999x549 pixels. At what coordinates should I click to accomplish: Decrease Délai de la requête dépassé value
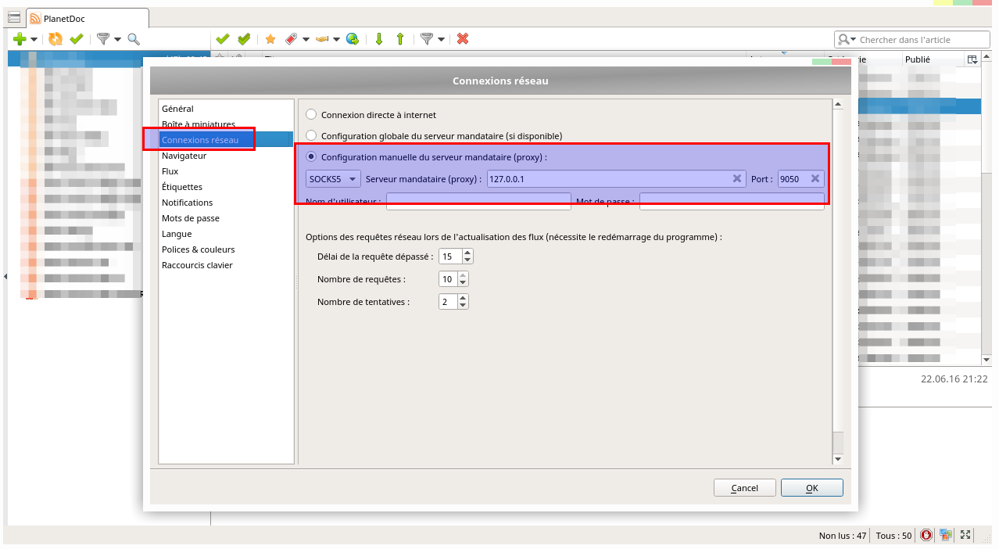pos(467,260)
